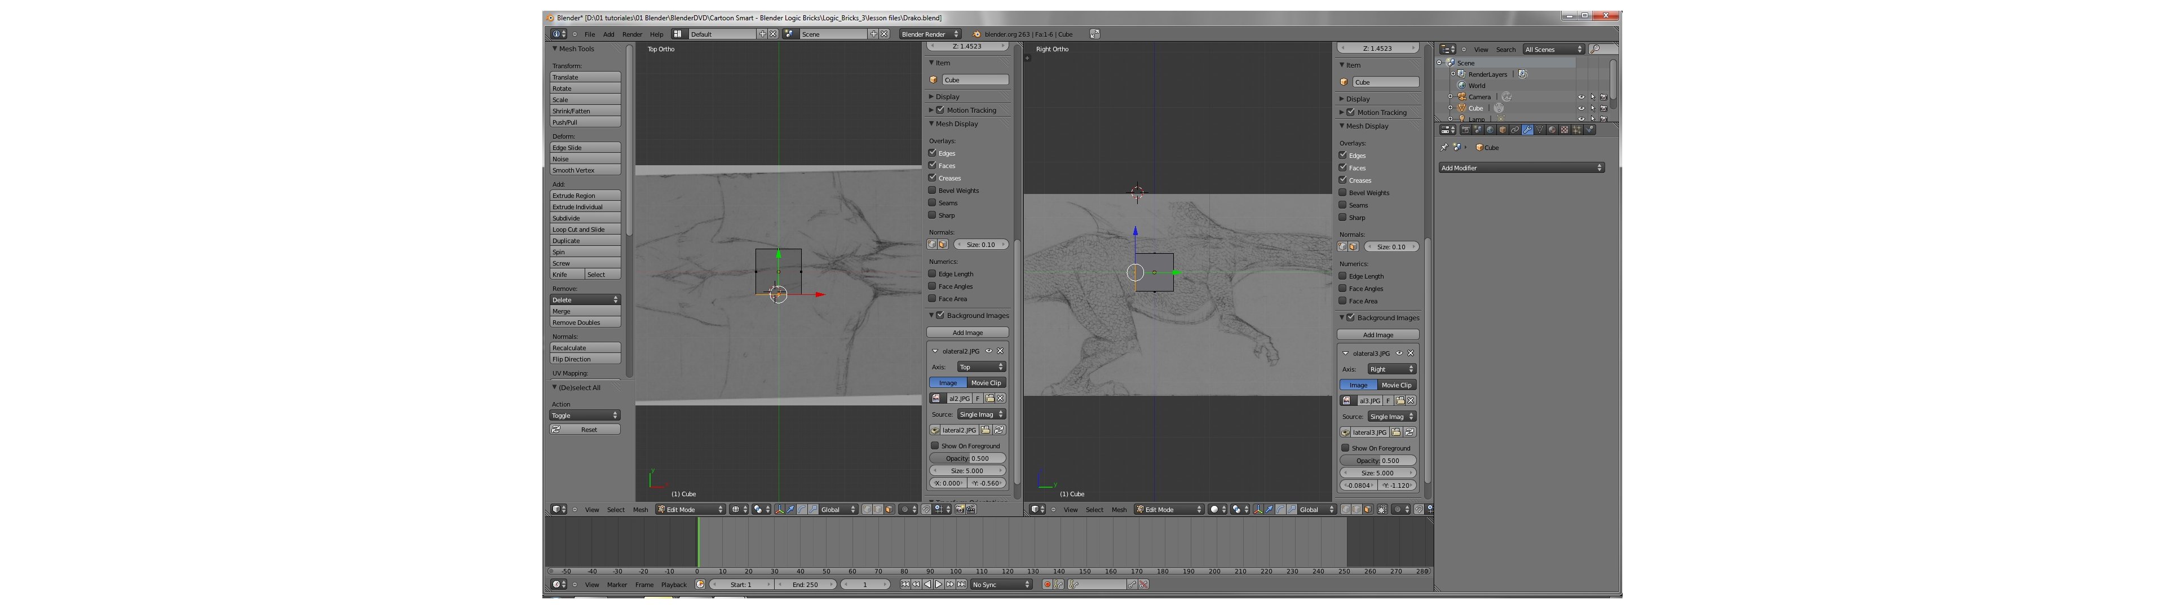Viewport: 2165px width, 609px height.
Task: Expand the Cube item in the outliner
Action: tap(1450, 108)
